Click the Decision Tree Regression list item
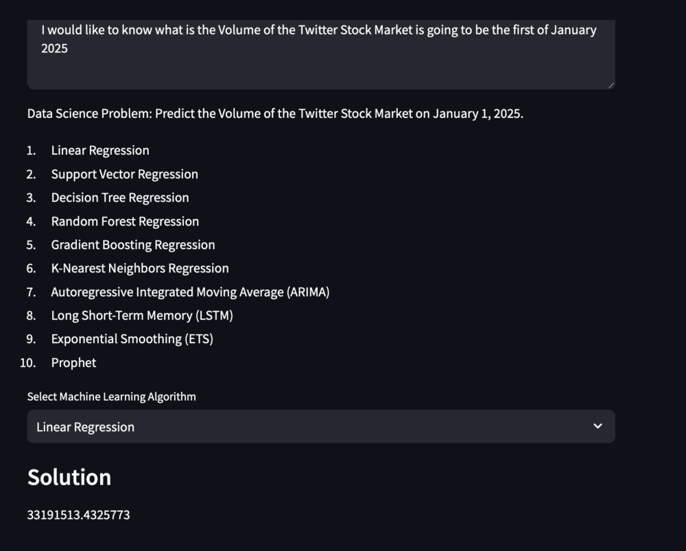The image size is (686, 551). pyautogui.click(x=120, y=198)
